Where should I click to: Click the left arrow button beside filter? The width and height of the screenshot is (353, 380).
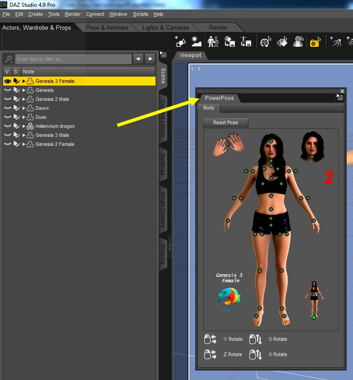pos(138,59)
